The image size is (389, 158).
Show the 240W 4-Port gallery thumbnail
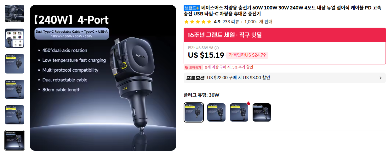[x=14, y=140]
